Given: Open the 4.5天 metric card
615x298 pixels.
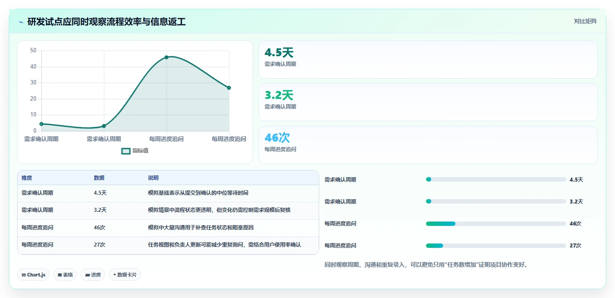Looking at the screenshot, I should 428,60.
